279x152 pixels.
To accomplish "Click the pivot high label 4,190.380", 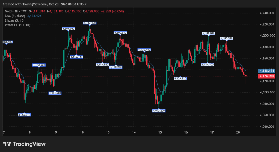I will (227, 39).
